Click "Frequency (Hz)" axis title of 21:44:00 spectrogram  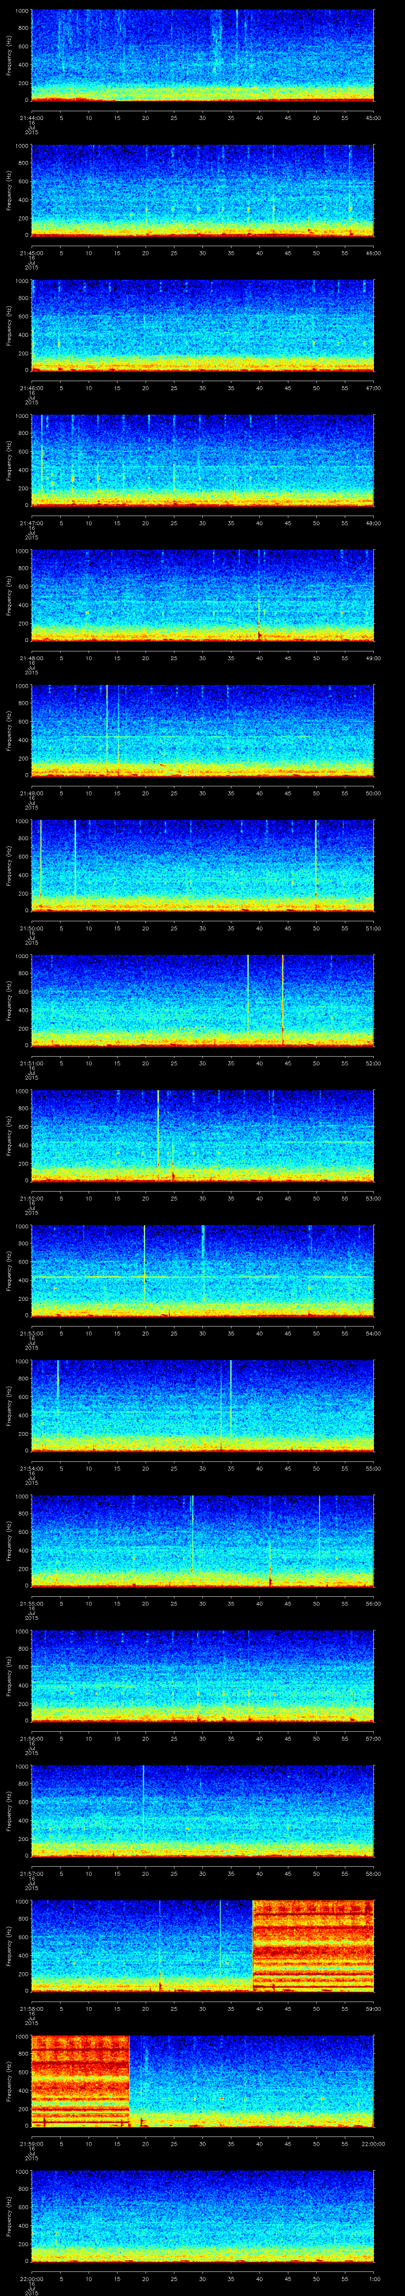(x=9, y=55)
